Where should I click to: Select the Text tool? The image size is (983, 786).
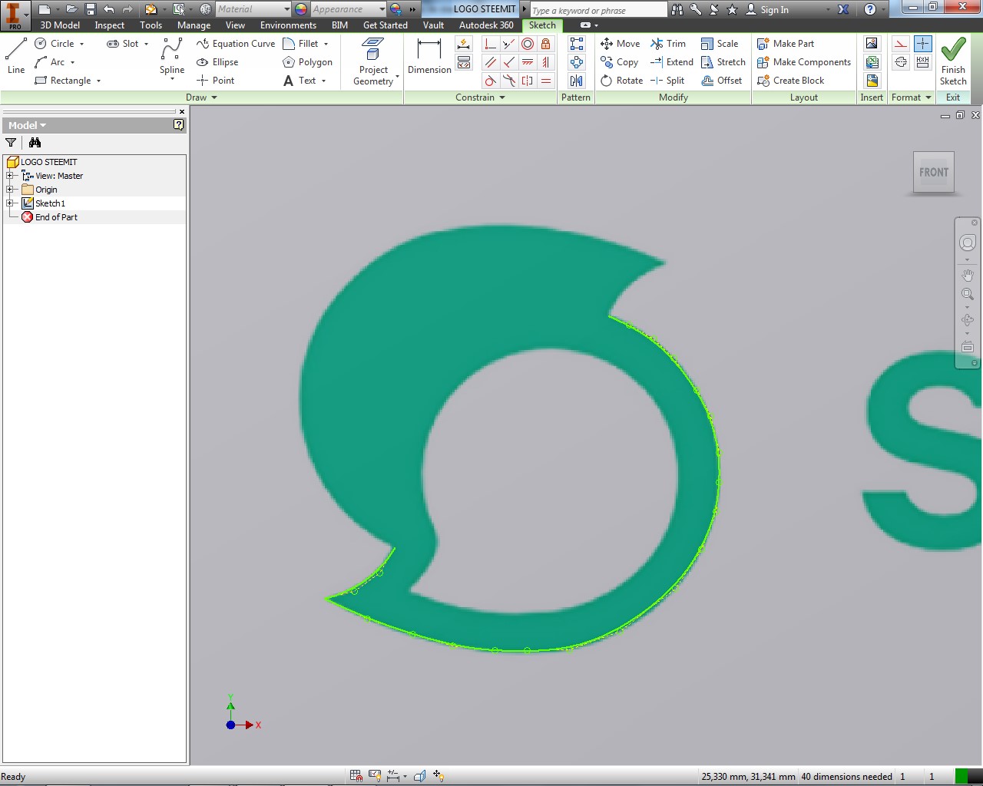click(300, 81)
